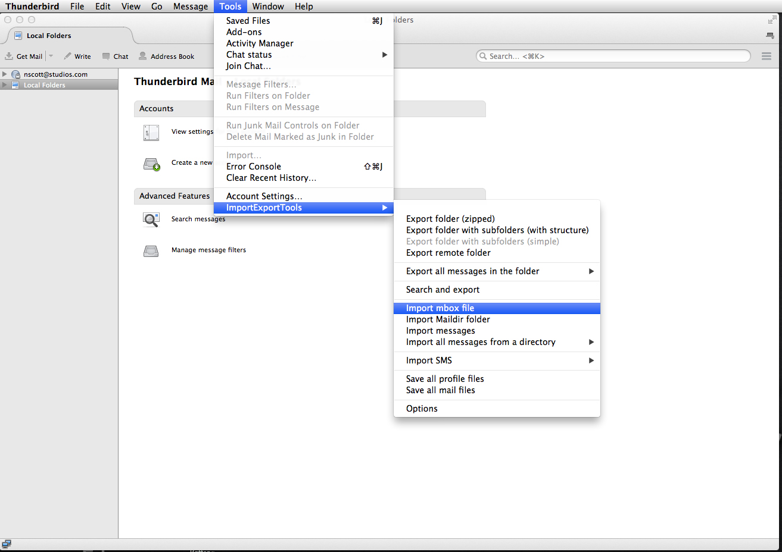Click the magnifier icon in search box
The height and width of the screenshot is (552, 782).
click(x=483, y=56)
